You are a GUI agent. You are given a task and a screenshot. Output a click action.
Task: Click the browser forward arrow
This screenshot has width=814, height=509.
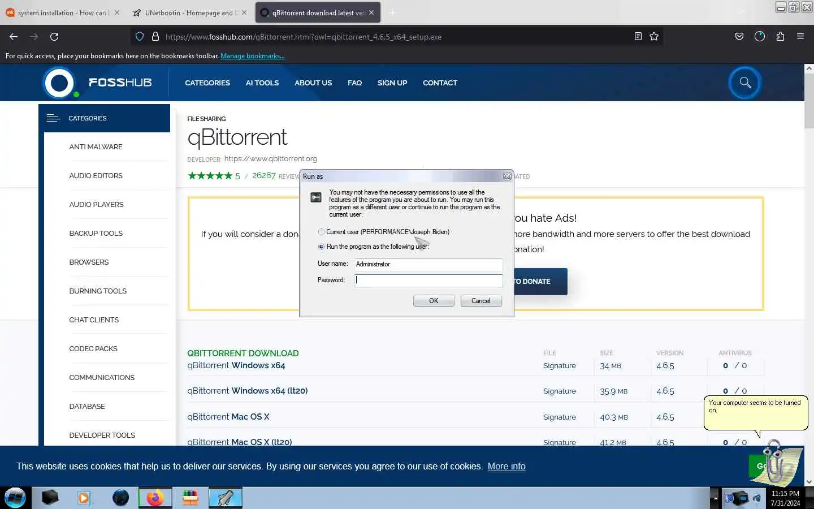click(x=34, y=36)
